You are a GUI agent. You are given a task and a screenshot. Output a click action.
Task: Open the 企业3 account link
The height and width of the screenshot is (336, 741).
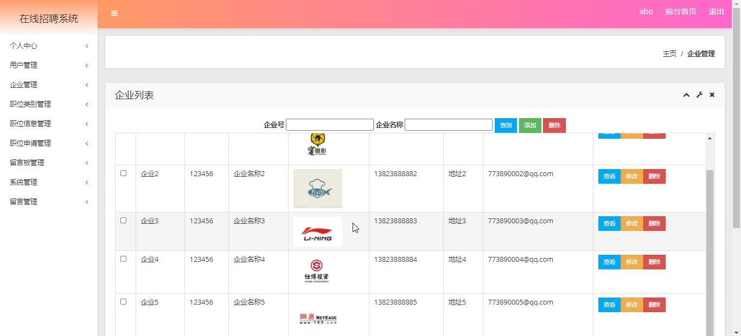pos(150,221)
